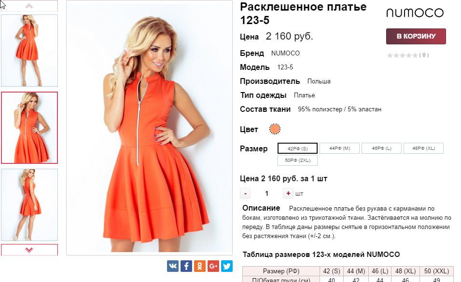
Task: Rate the product with the stars
Action: (x=402, y=55)
